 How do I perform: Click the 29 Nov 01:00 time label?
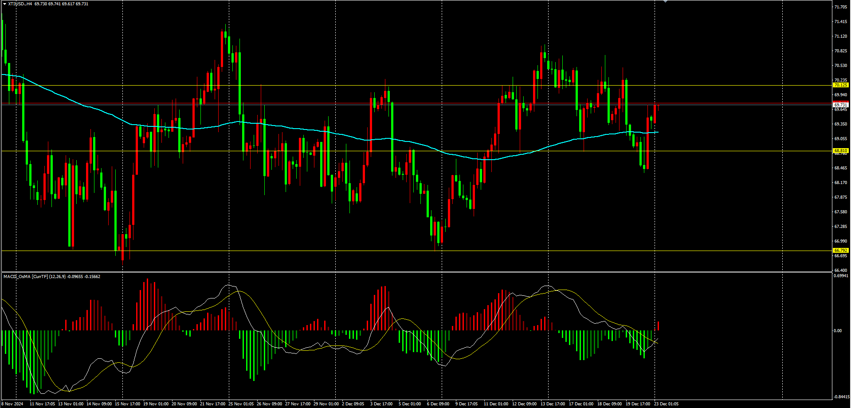326,404
